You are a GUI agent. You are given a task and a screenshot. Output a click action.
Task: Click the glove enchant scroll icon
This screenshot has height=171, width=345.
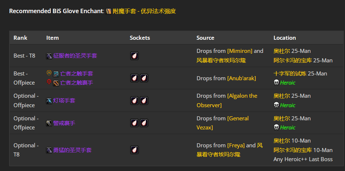(x=108, y=11)
